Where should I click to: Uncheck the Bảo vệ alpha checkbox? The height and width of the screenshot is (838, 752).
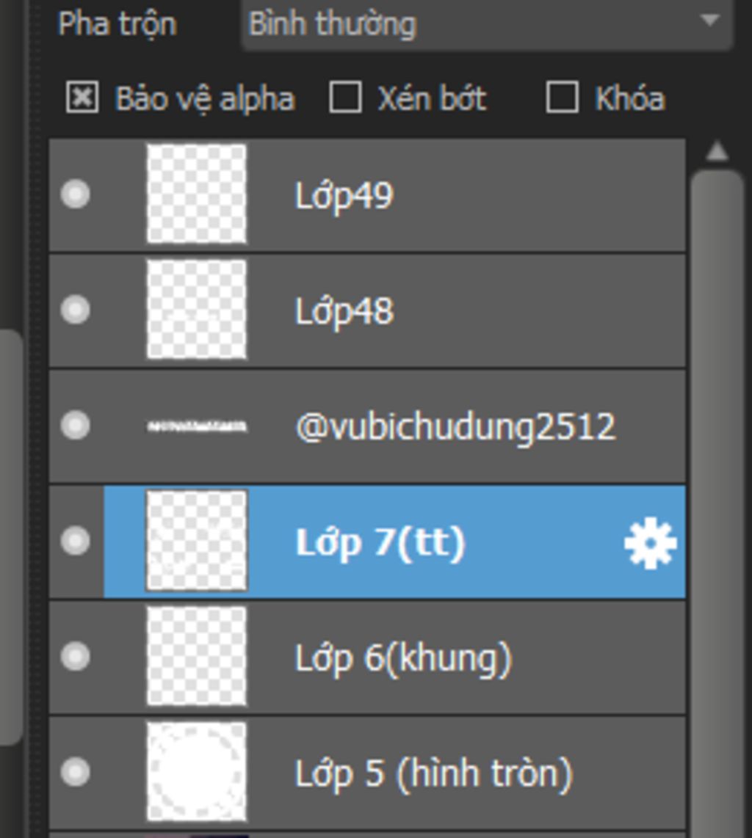click(x=82, y=98)
